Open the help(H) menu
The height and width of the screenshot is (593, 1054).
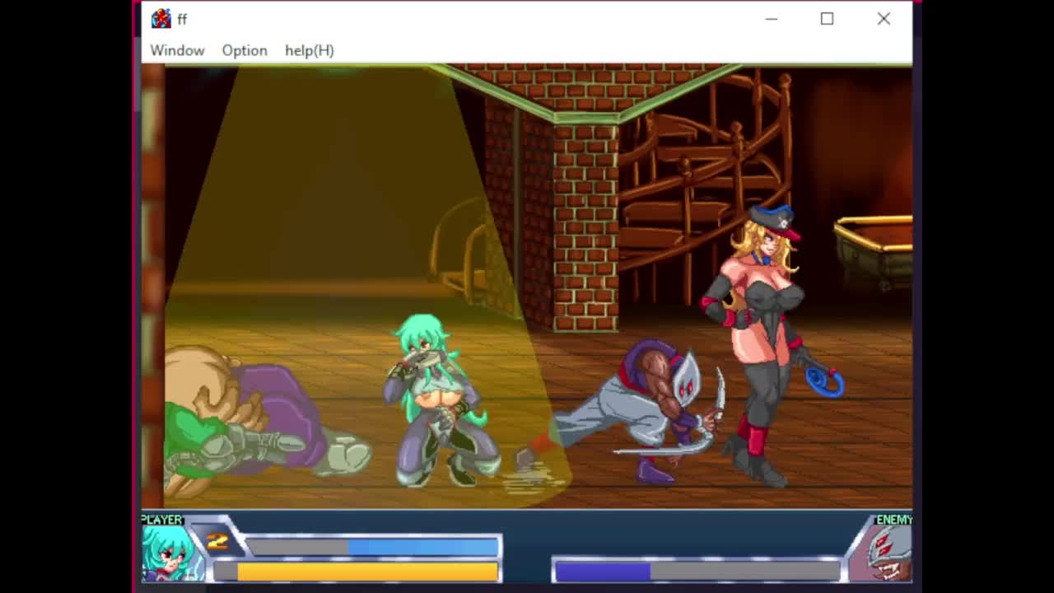coord(309,50)
